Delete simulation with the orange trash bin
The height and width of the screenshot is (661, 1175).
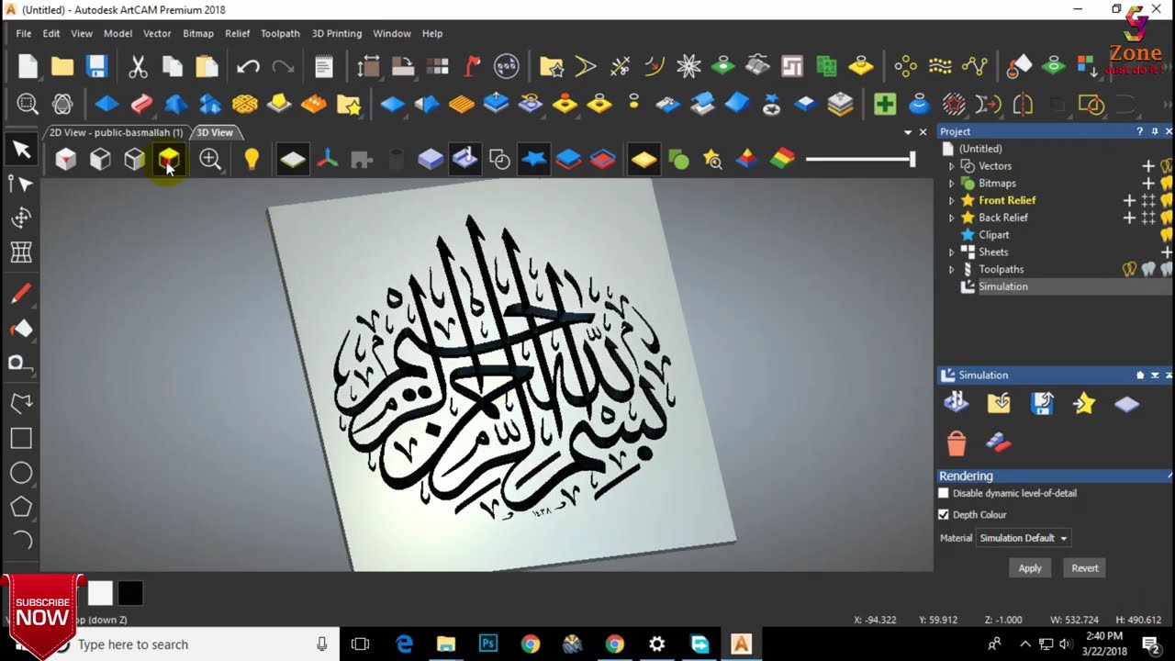click(x=957, y=443)
